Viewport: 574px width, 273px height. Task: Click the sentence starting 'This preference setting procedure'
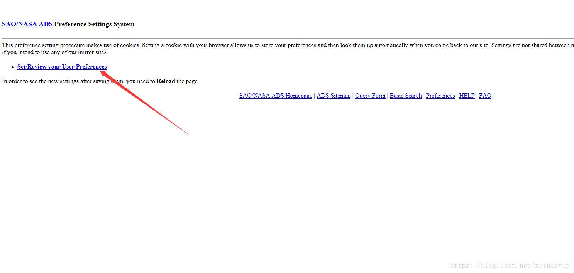(288, 45)
